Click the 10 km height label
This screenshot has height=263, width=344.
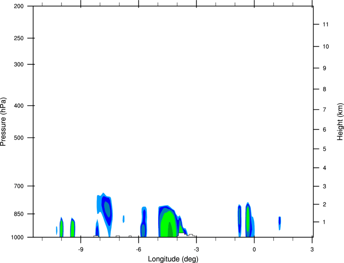(326, 47)
